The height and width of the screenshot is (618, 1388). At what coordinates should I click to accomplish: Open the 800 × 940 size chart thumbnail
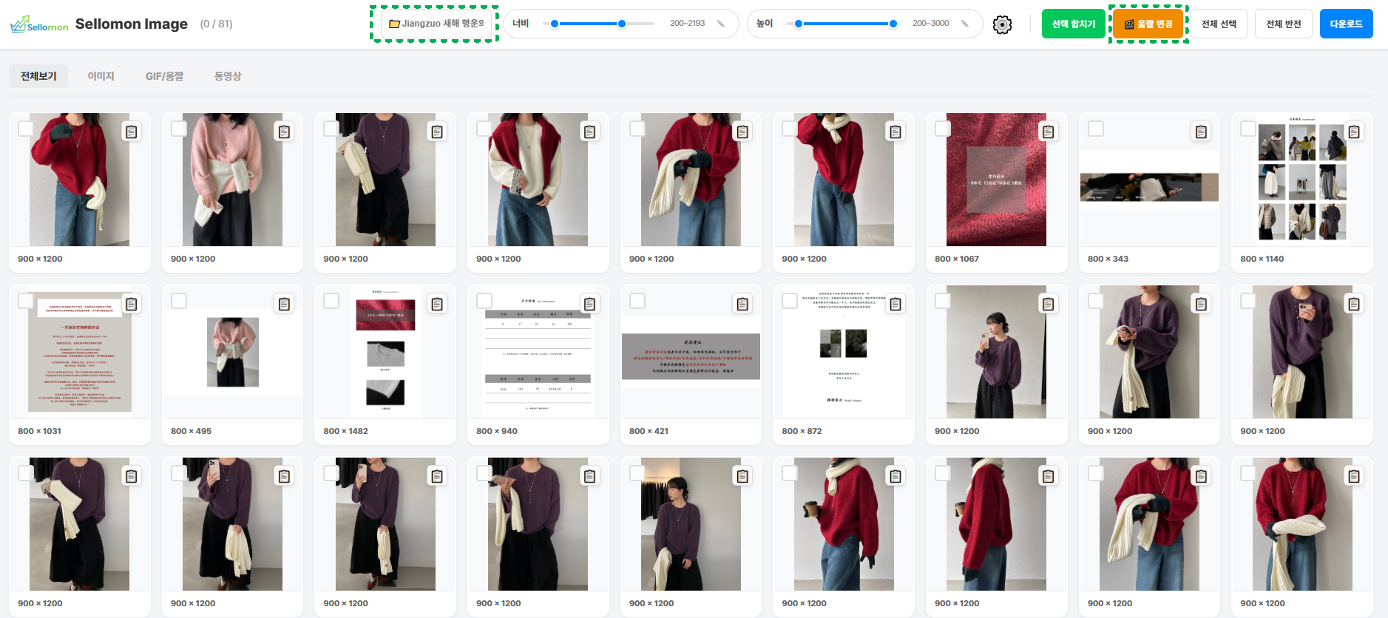click(538, 352)
